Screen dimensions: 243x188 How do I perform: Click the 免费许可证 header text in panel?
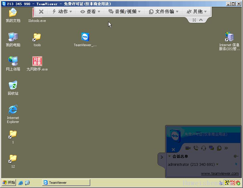click(206, 134)
